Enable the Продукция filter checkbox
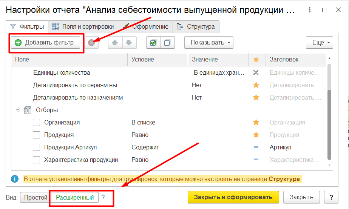349x209 pixels. 37,135
